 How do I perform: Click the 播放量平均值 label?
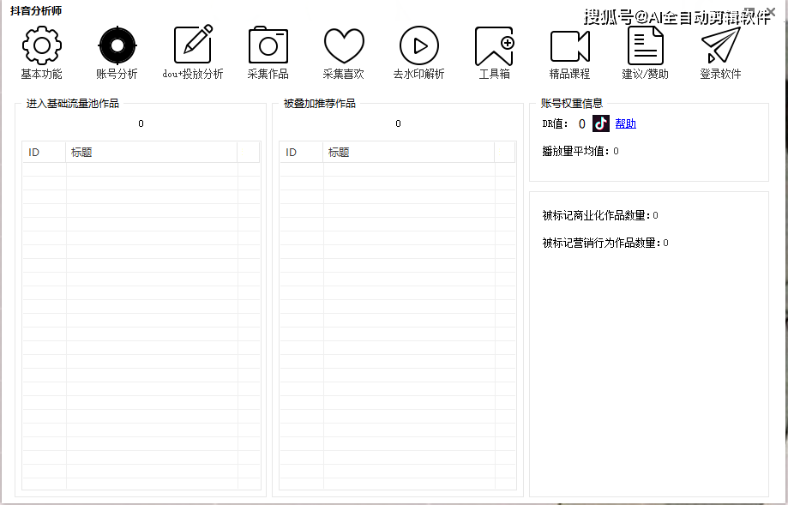point(576,151)
